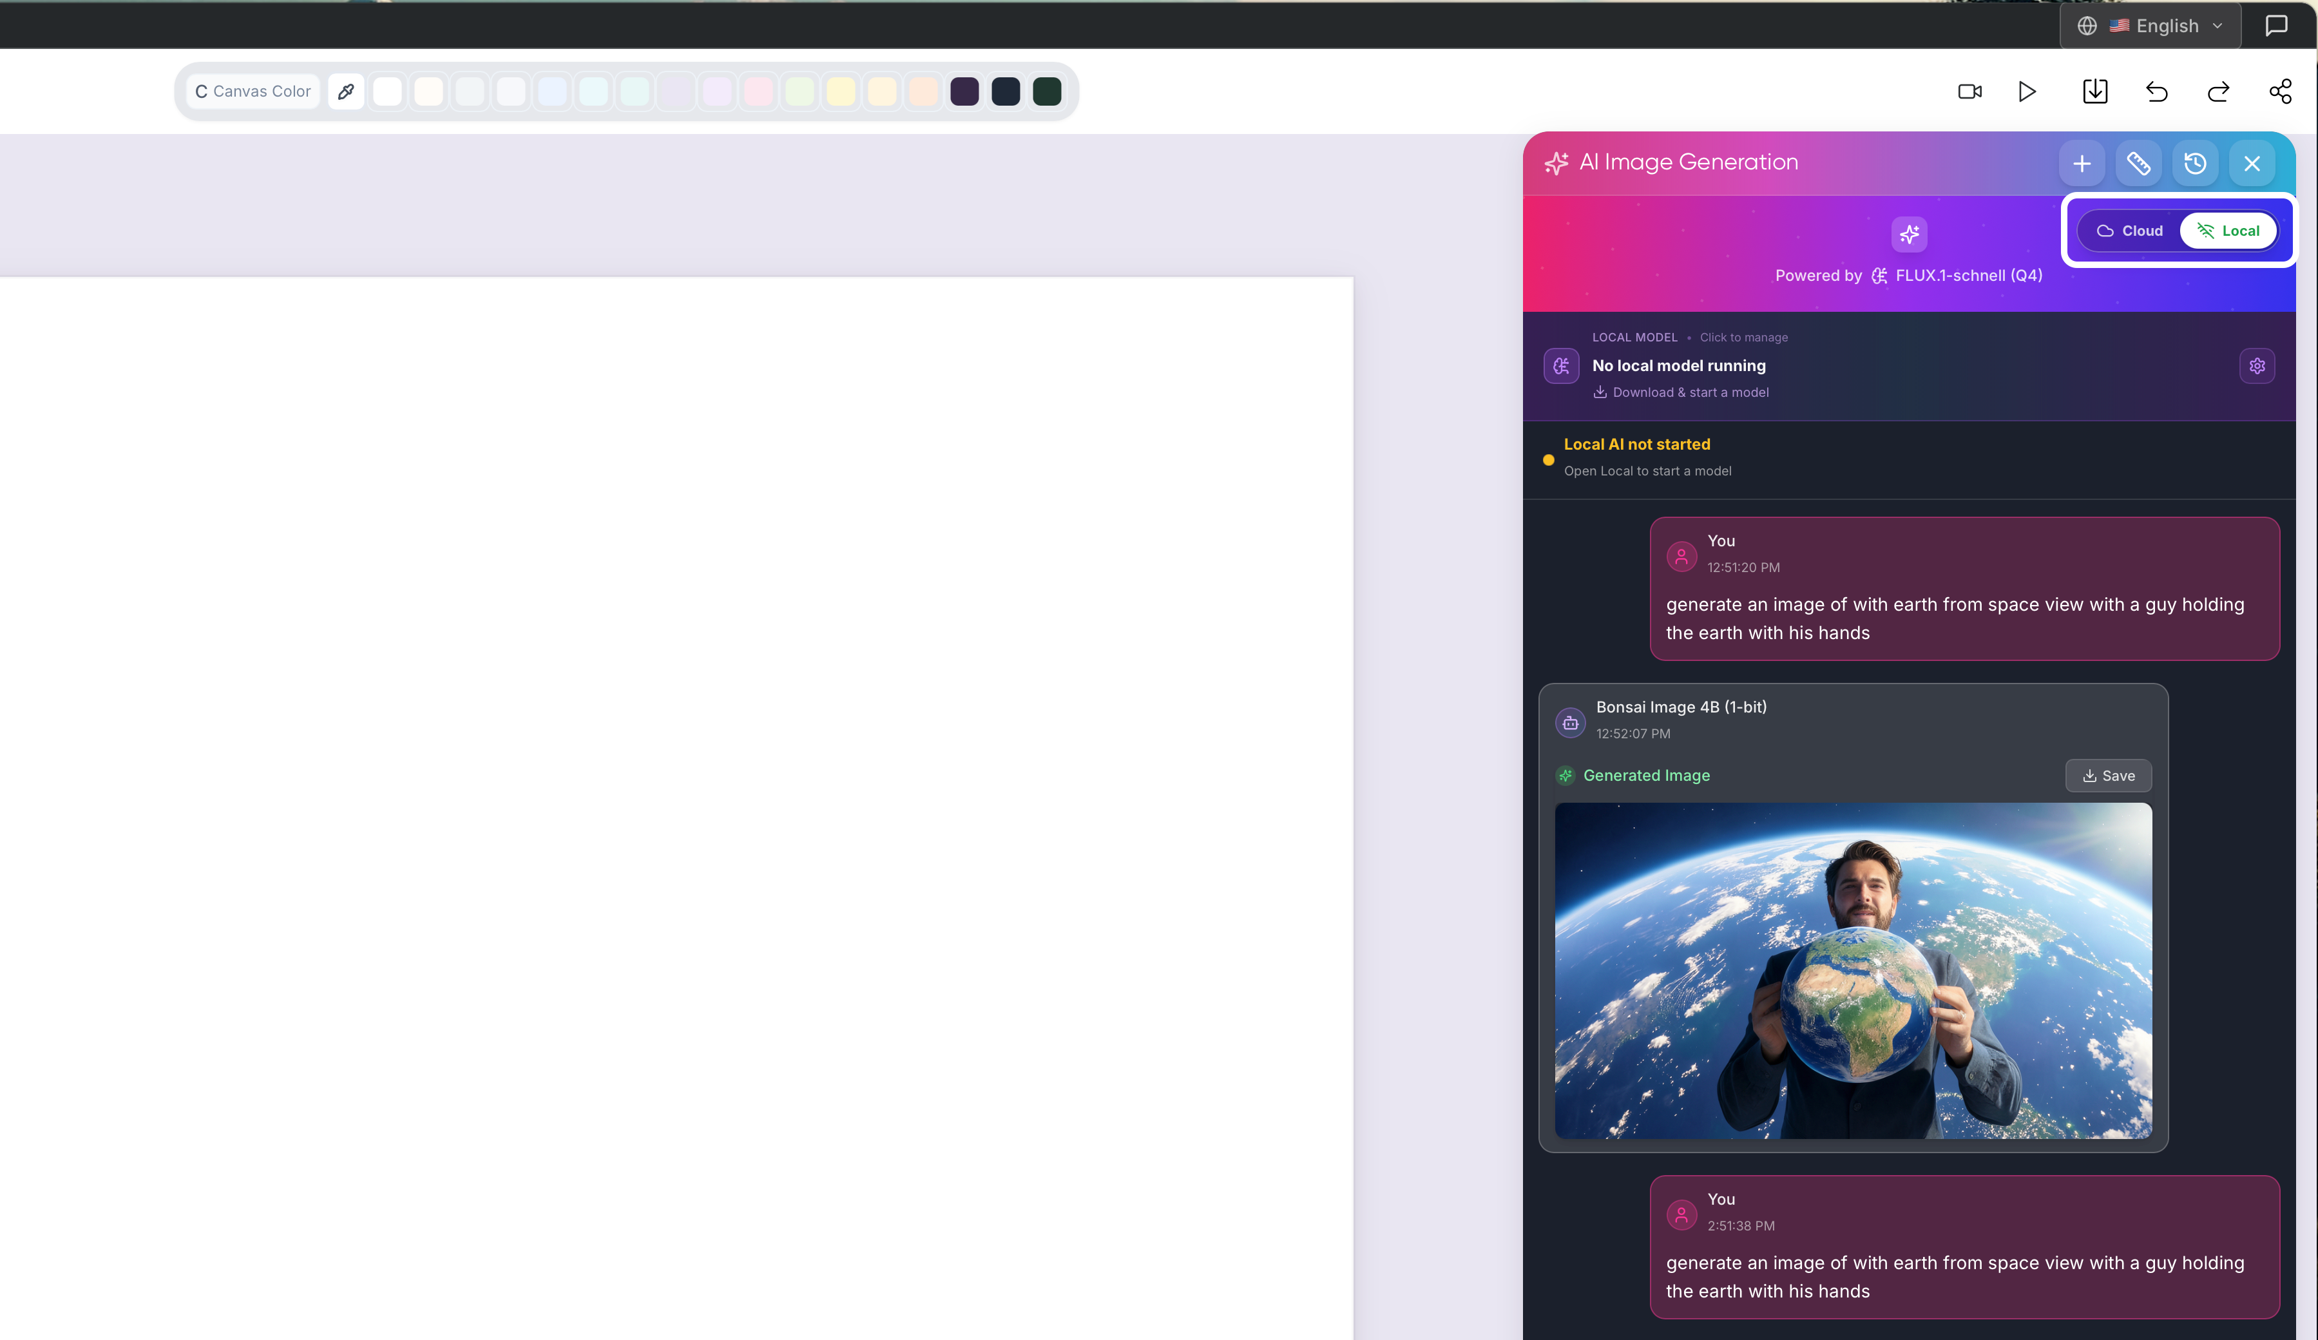Click the Local AI not started status text
The image size is (2318, 1340).
[x=1636, y=445]
